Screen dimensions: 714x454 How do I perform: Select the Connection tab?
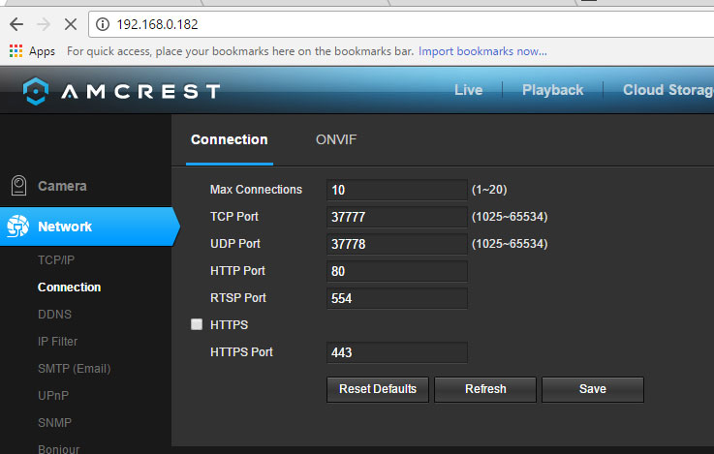click(x=229, y=139)
